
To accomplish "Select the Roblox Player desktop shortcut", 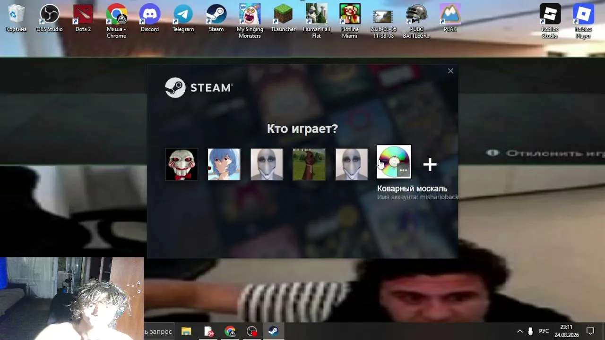I will [583, 21].
